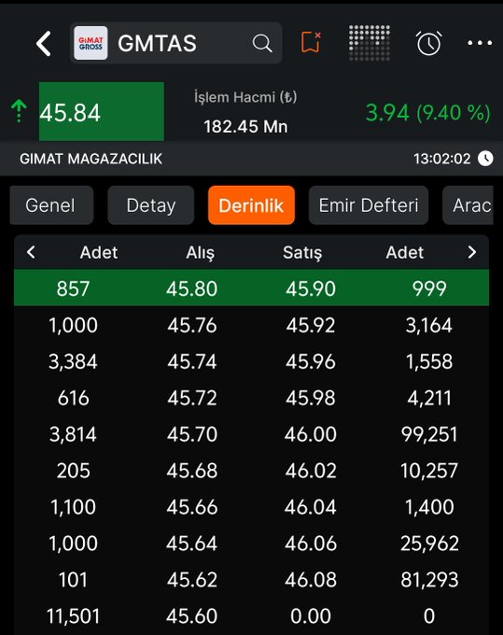503x635 pixels.
Task: Select the ask price 45.90
Action: pos(311,289)
